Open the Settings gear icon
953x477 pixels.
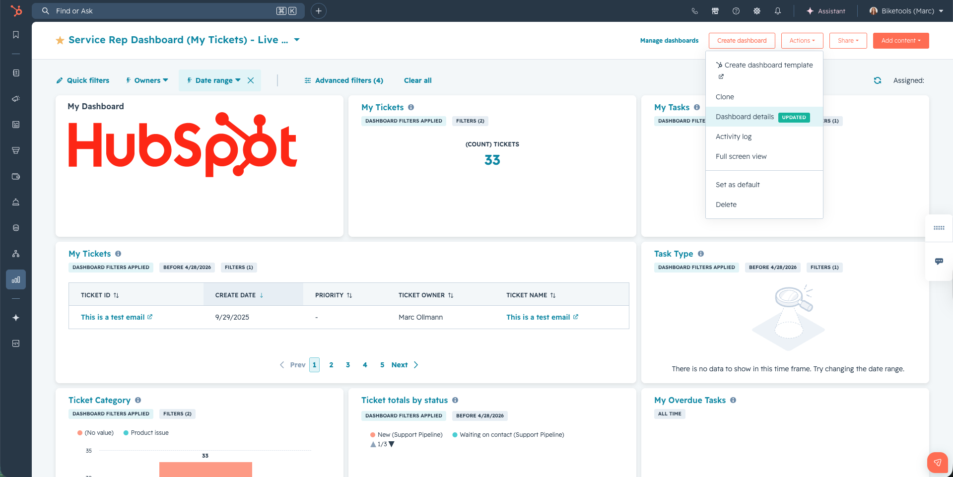click(x=757, y=11)
